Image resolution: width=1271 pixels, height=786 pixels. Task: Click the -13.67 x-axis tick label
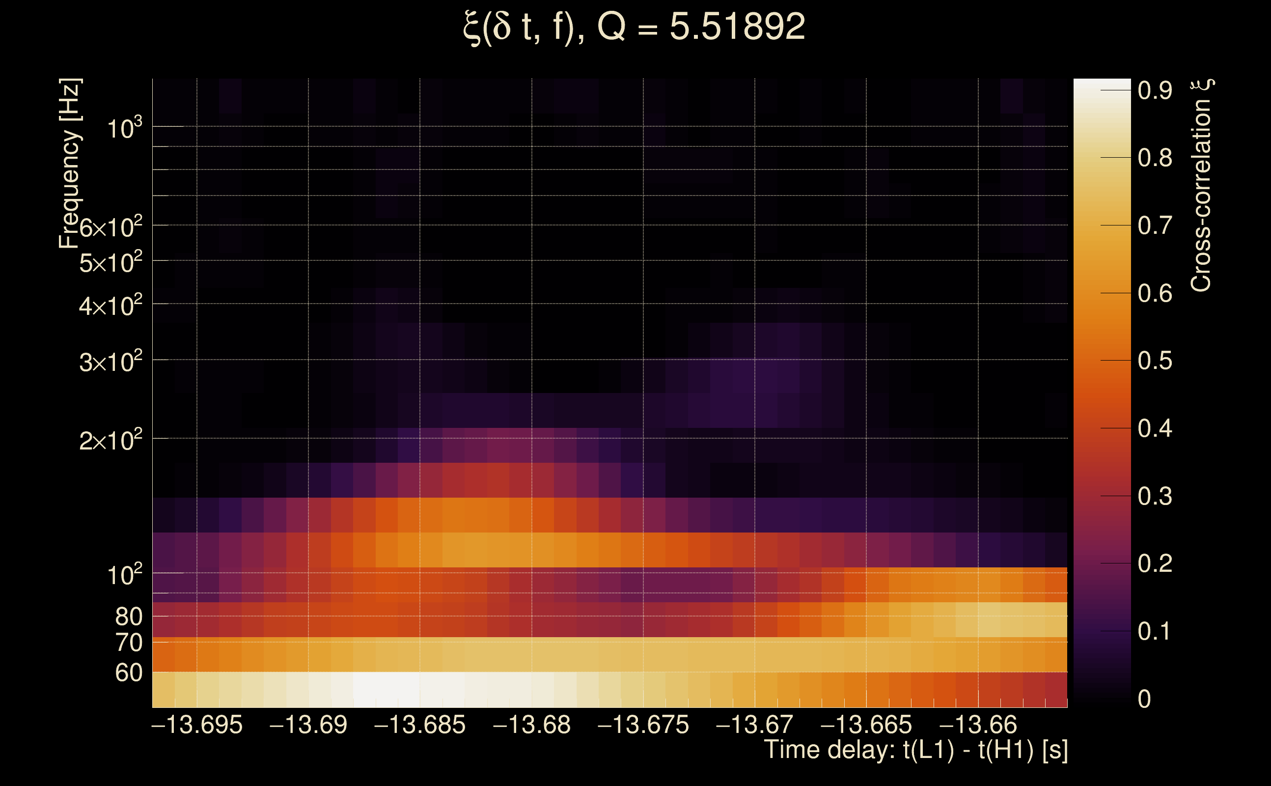(754, 725)
